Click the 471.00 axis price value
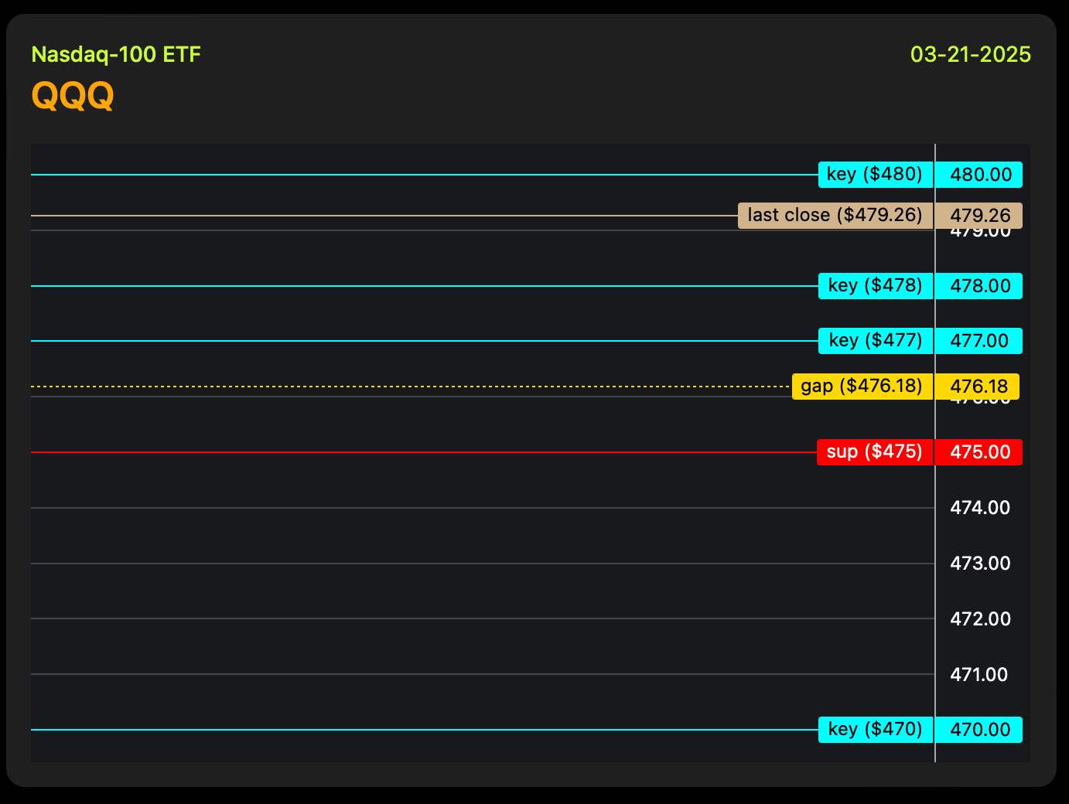1069x804 pixels. [979, 675]
